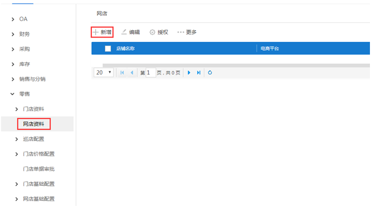Click the 新增 plus icon

96,32
